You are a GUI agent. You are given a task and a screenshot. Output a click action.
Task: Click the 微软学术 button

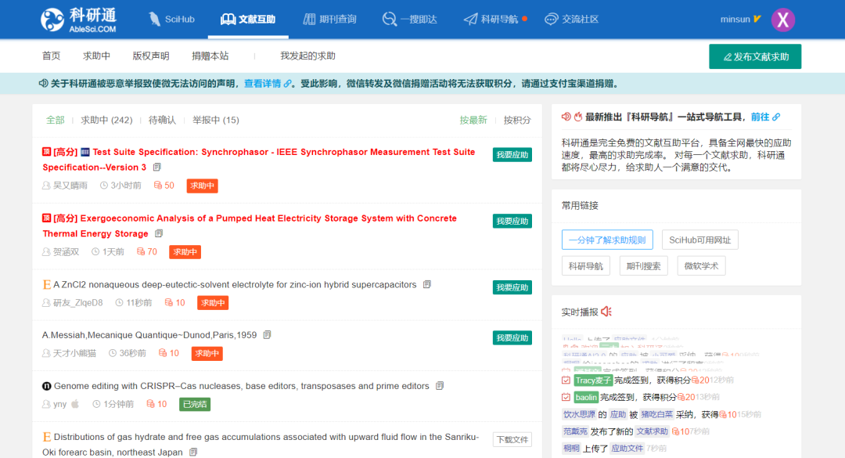coord(701,265)
